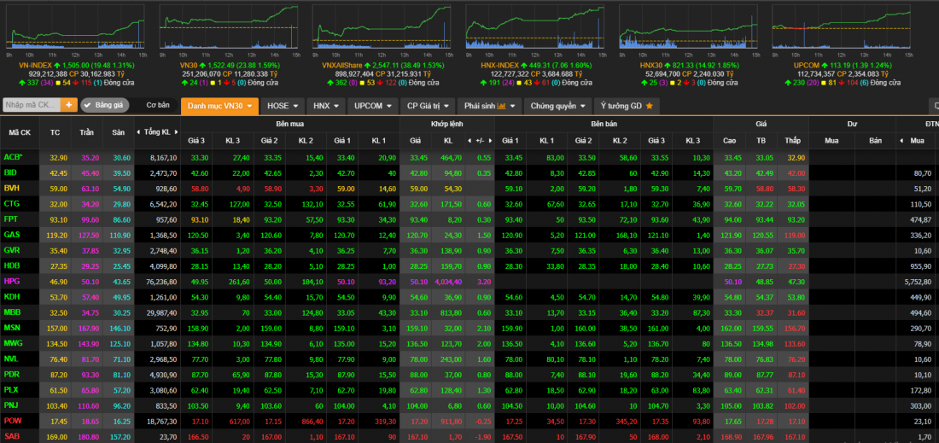Click the left arrow beside Tổng KL header
Image resolution: width=939 pixels, height=443 pixels.
click(x=140, y=132)
